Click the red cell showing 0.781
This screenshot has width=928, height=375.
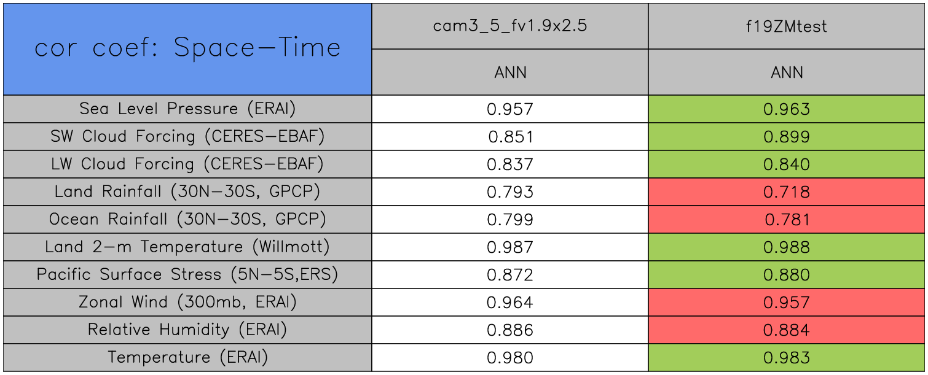[x=787, y=220]
